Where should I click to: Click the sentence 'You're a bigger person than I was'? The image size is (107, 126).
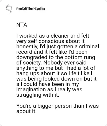pyautogui.click(x=58, y=106)
